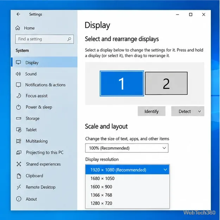The height and width of the screenshot is (220, 220).
Task: Maximize the Settings window
Action: (191, 14)
